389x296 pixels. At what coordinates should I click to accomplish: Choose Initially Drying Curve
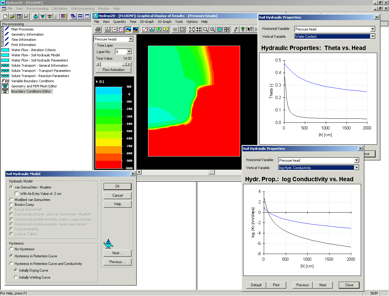pyautogui.click(x=31, y=270)
